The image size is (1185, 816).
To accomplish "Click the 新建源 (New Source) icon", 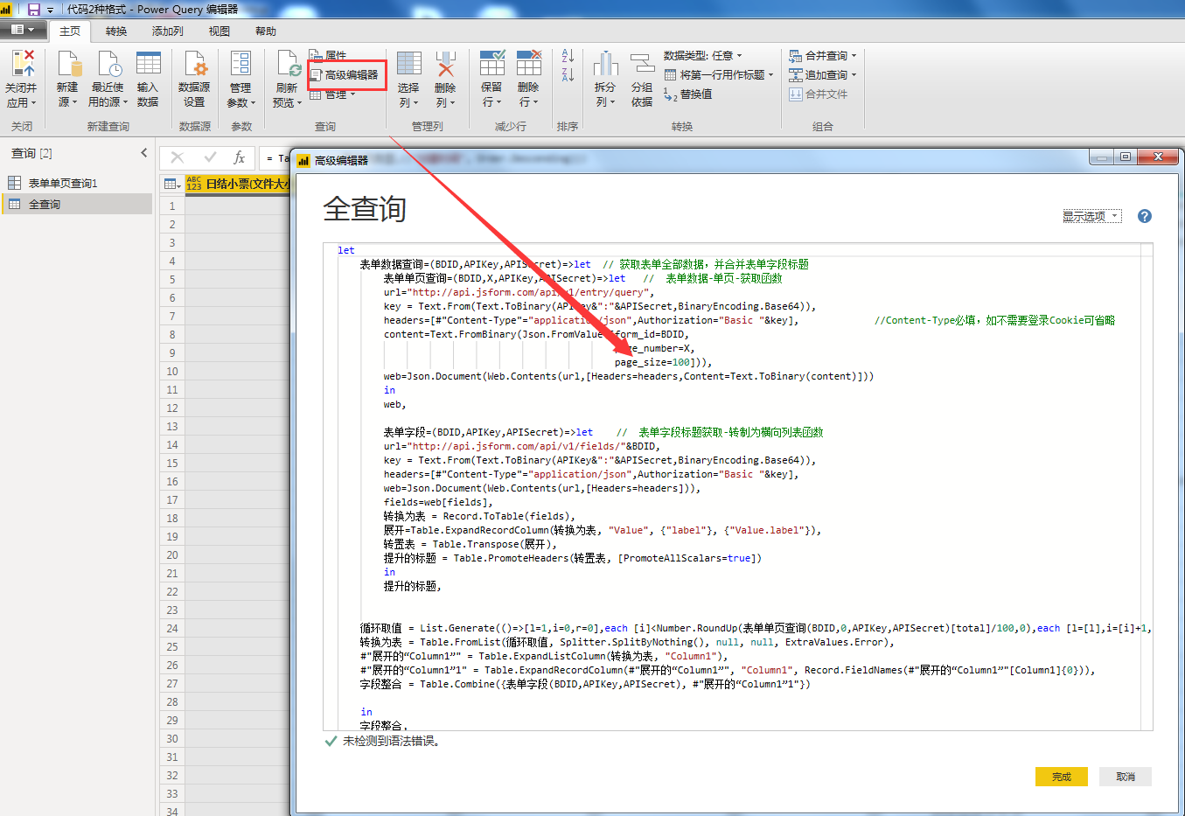I will pyautogui.click(x=68, y=66).
